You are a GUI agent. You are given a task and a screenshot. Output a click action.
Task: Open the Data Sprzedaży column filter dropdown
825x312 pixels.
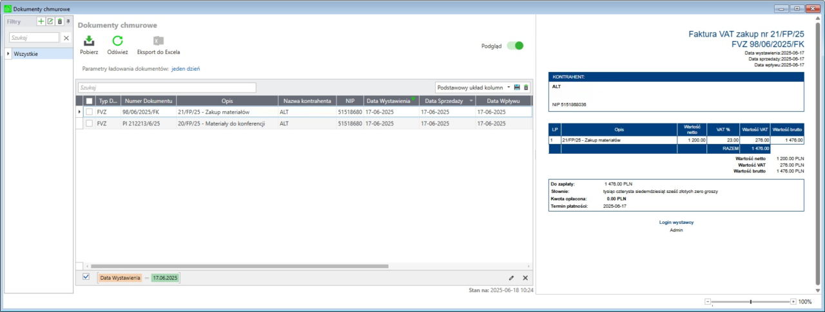coord(471,101)
